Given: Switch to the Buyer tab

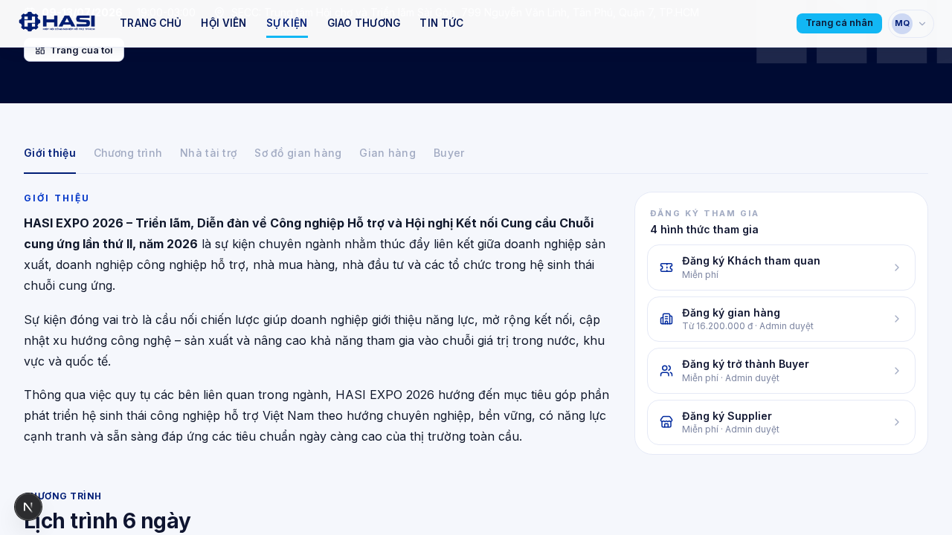Looking at the screenshot, I should 449,153.
